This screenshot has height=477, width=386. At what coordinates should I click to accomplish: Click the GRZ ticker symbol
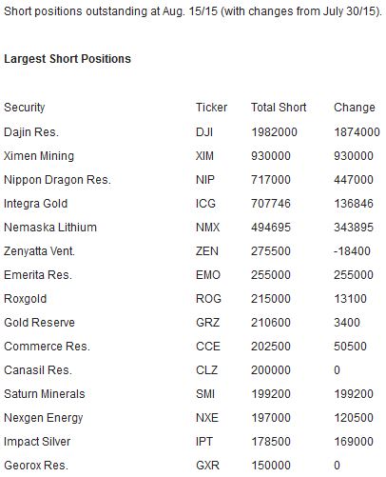[207, 323]
